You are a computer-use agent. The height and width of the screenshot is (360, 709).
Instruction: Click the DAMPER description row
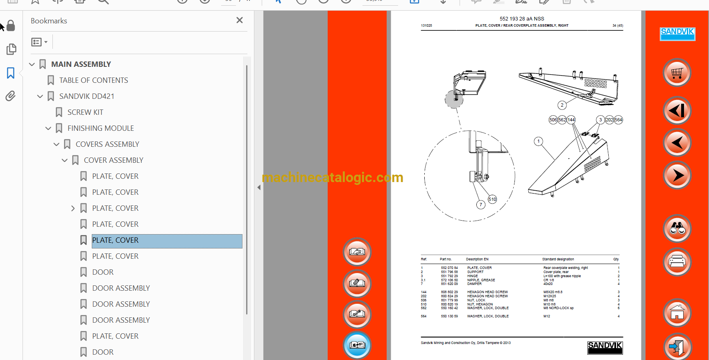[474, 284]
